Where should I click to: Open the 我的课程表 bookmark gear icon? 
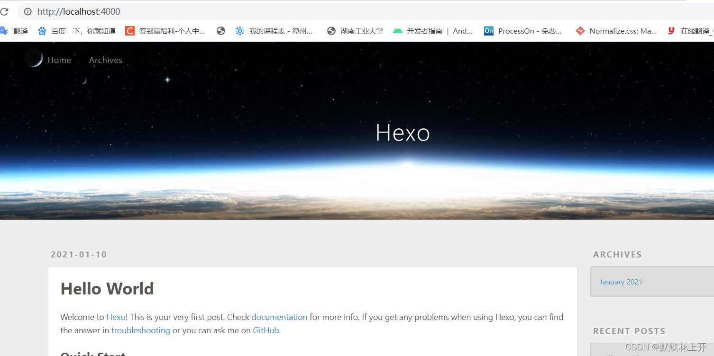point(240,31)
